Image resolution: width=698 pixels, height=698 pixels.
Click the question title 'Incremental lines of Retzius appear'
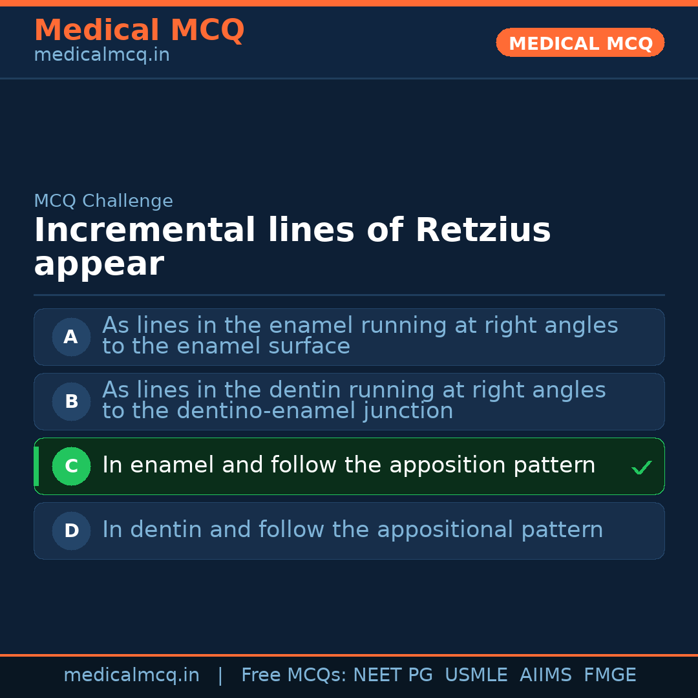[291, 247]
